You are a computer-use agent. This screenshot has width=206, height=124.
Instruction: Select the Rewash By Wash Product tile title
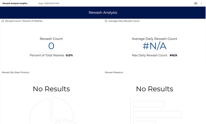(15, 72)
